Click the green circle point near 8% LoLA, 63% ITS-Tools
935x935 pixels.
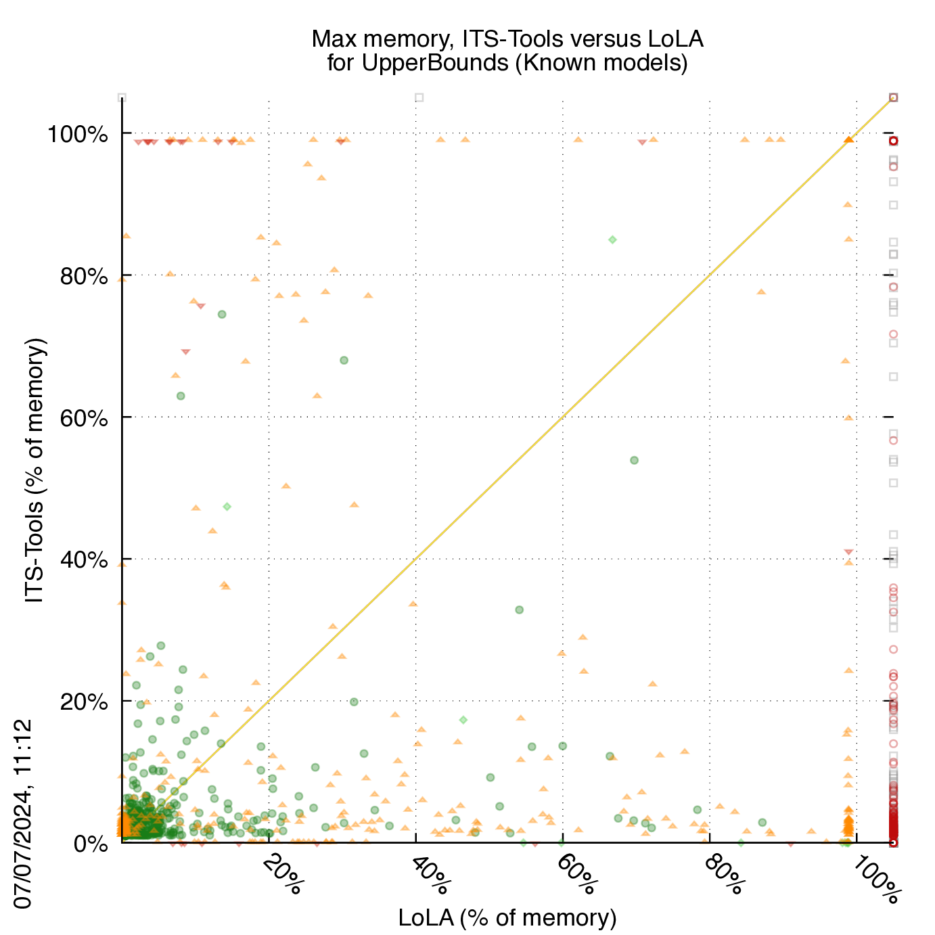(x=181, y=396)
